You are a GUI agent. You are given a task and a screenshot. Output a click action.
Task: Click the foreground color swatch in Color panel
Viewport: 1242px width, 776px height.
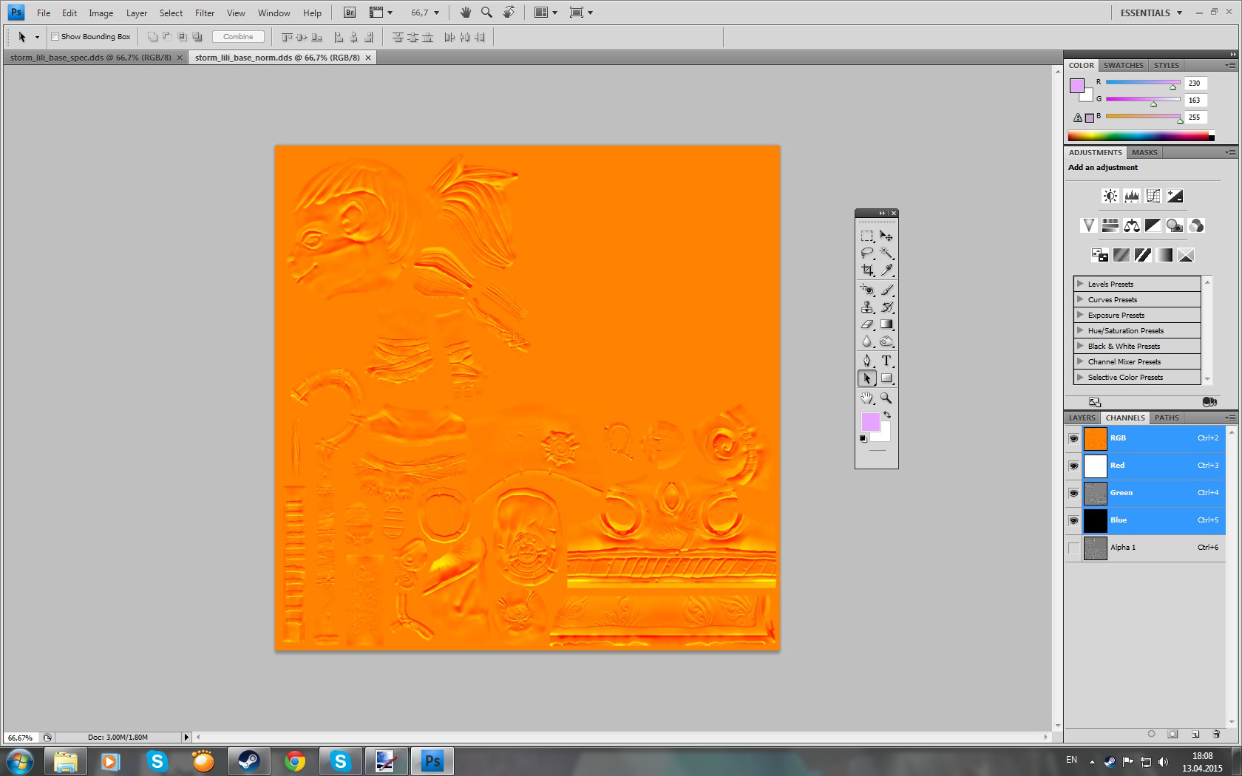point(1077,86)
